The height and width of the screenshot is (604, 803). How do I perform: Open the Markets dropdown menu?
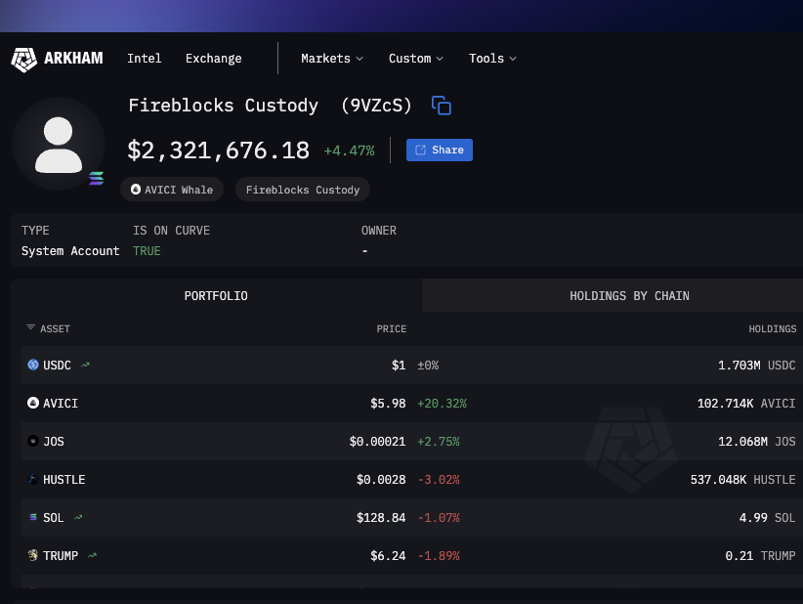332,59
